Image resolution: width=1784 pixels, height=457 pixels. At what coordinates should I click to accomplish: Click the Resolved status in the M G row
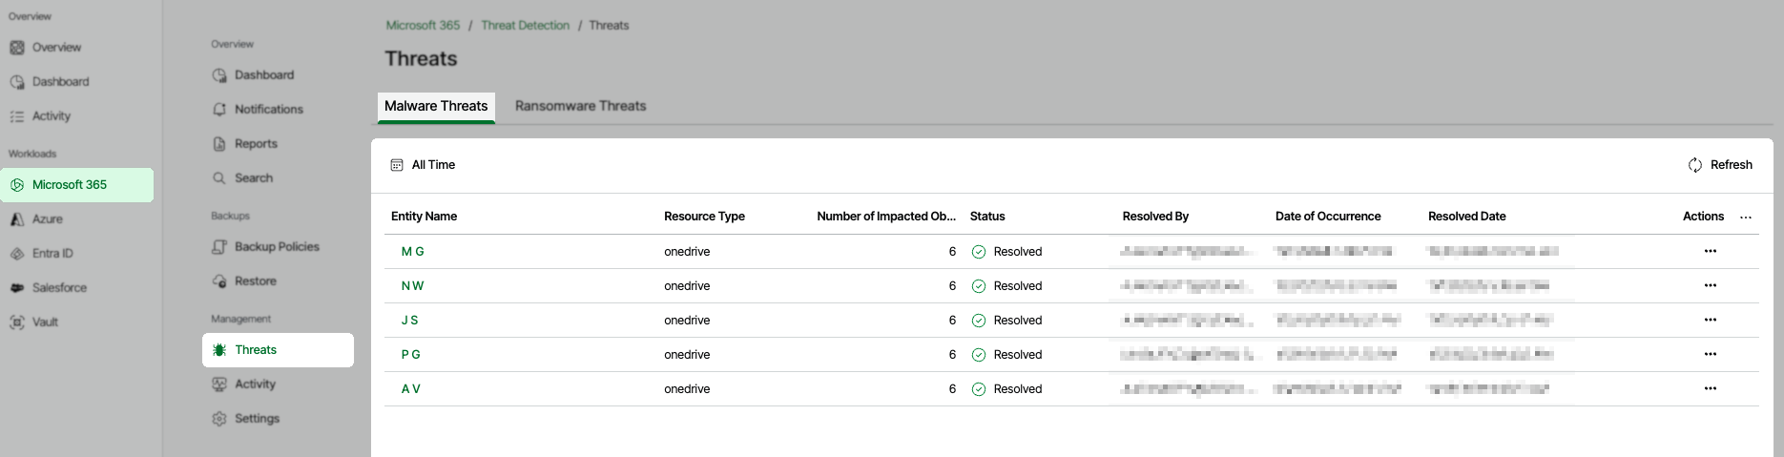pyautogui.click(x=1006, y=252)
